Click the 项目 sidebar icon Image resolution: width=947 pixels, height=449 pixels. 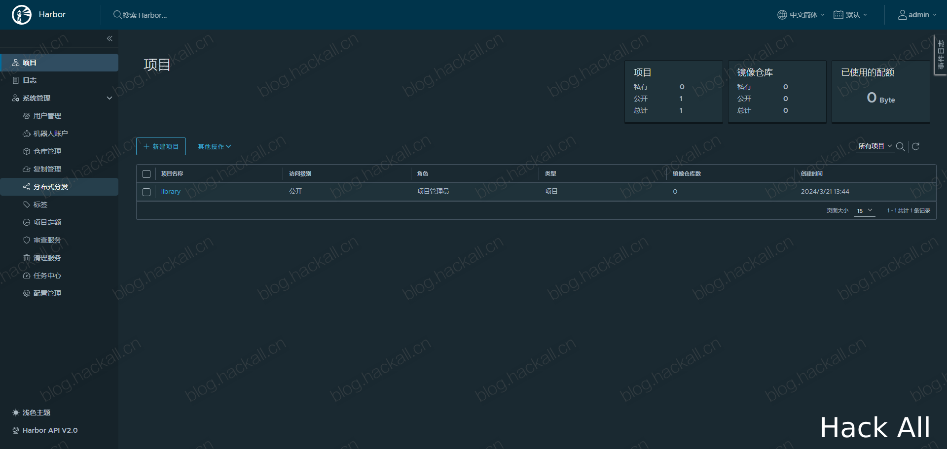[16, 63]
